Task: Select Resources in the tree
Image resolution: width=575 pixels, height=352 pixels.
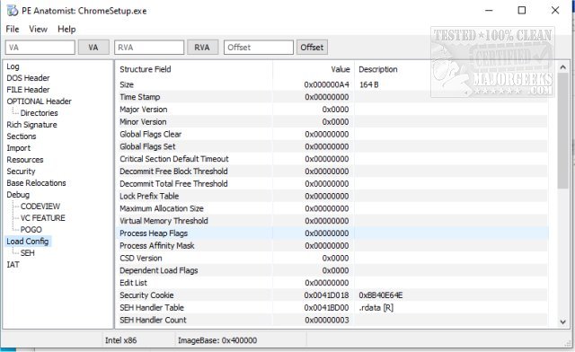Action: [25, 160]
